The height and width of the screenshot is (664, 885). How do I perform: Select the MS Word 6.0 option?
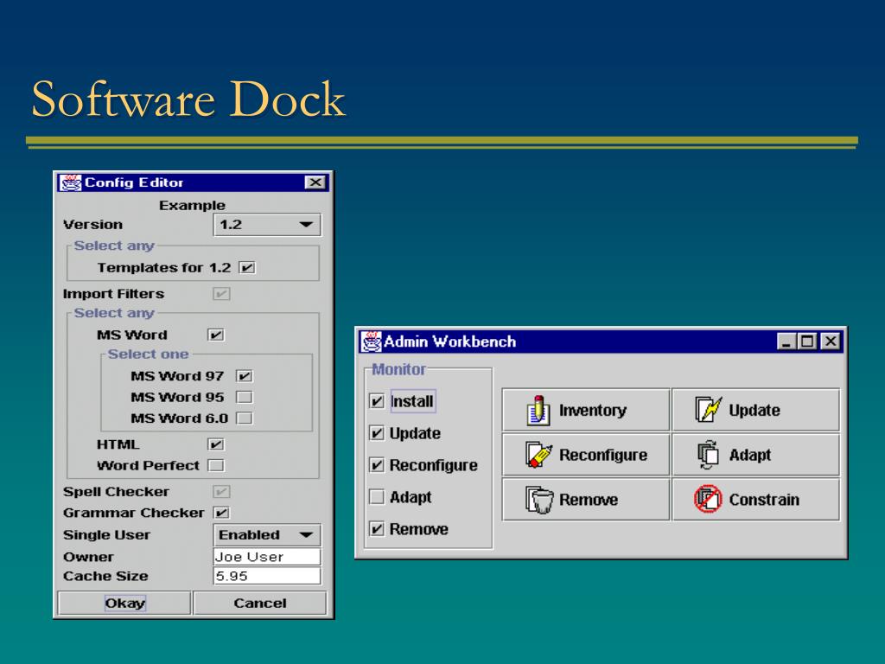[x=244, y=418]
